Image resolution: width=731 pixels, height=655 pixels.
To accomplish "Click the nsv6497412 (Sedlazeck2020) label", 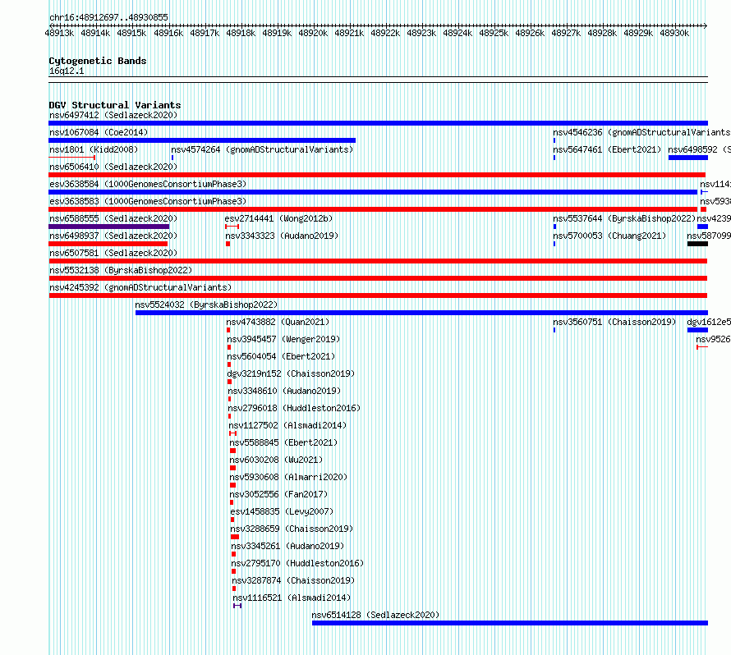I will click(113, 115).
